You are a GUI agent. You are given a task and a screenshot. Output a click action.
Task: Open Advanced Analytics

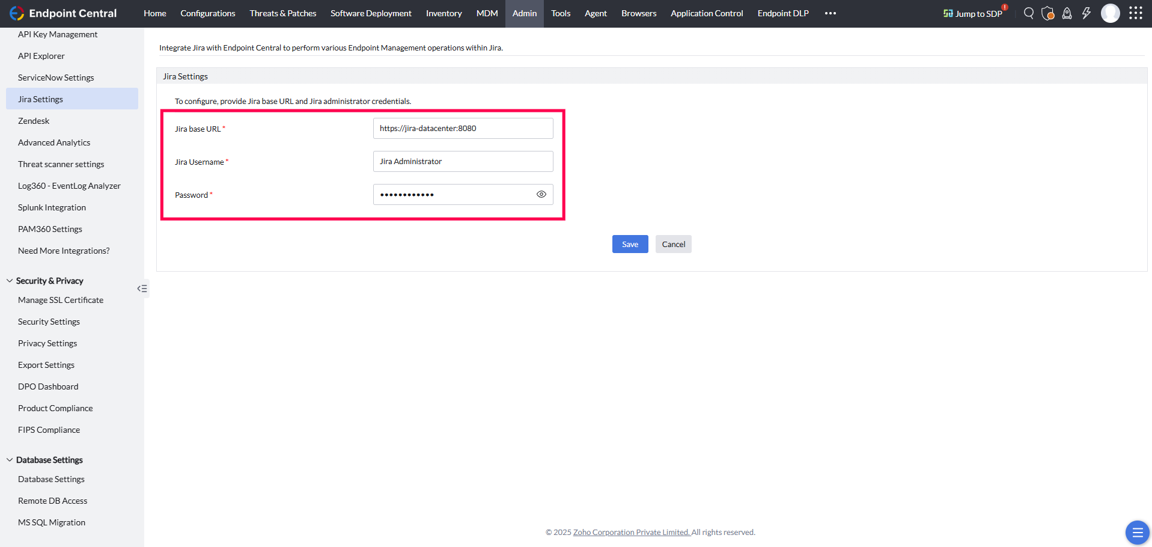point(54,142)
